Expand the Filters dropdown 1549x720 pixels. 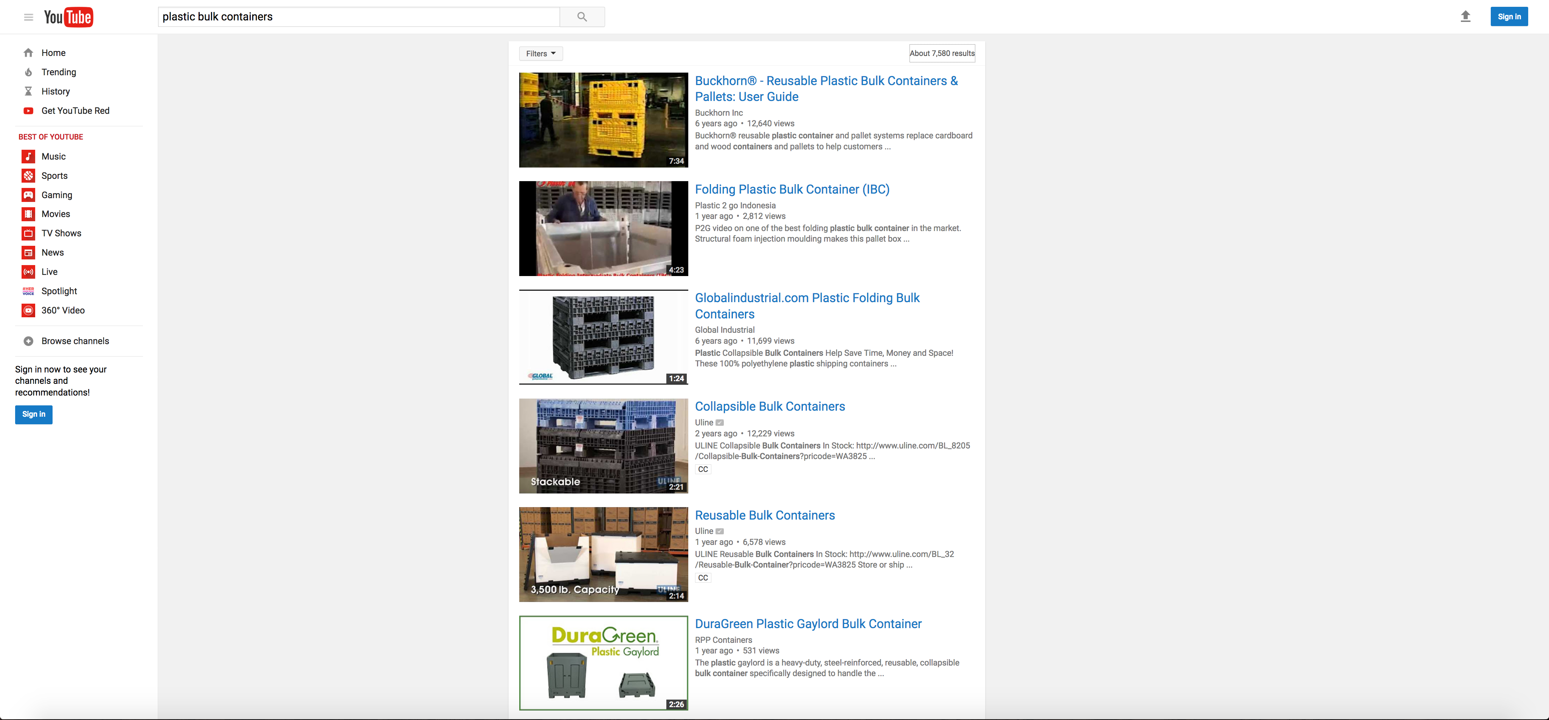[540, 54]
